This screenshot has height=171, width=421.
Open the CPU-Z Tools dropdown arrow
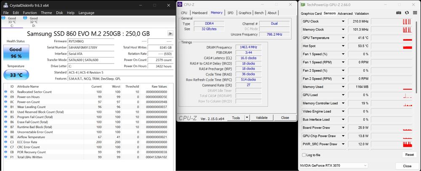247,118
